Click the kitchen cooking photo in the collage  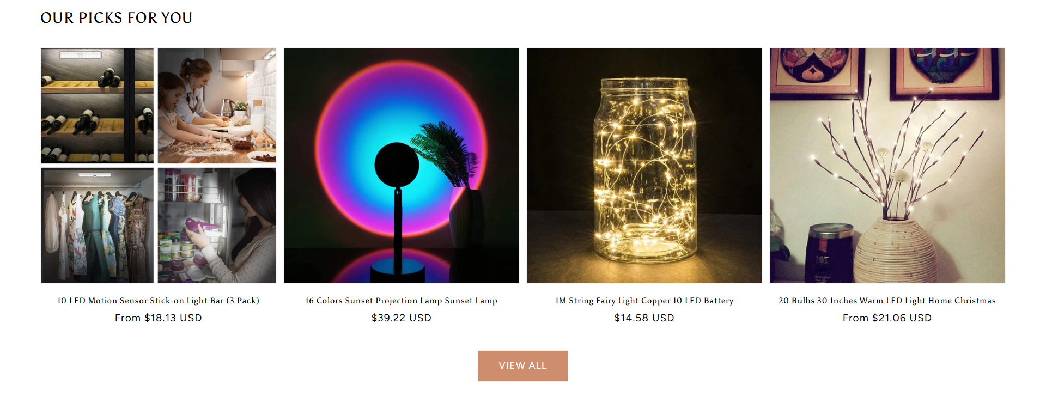pos(217,105)
